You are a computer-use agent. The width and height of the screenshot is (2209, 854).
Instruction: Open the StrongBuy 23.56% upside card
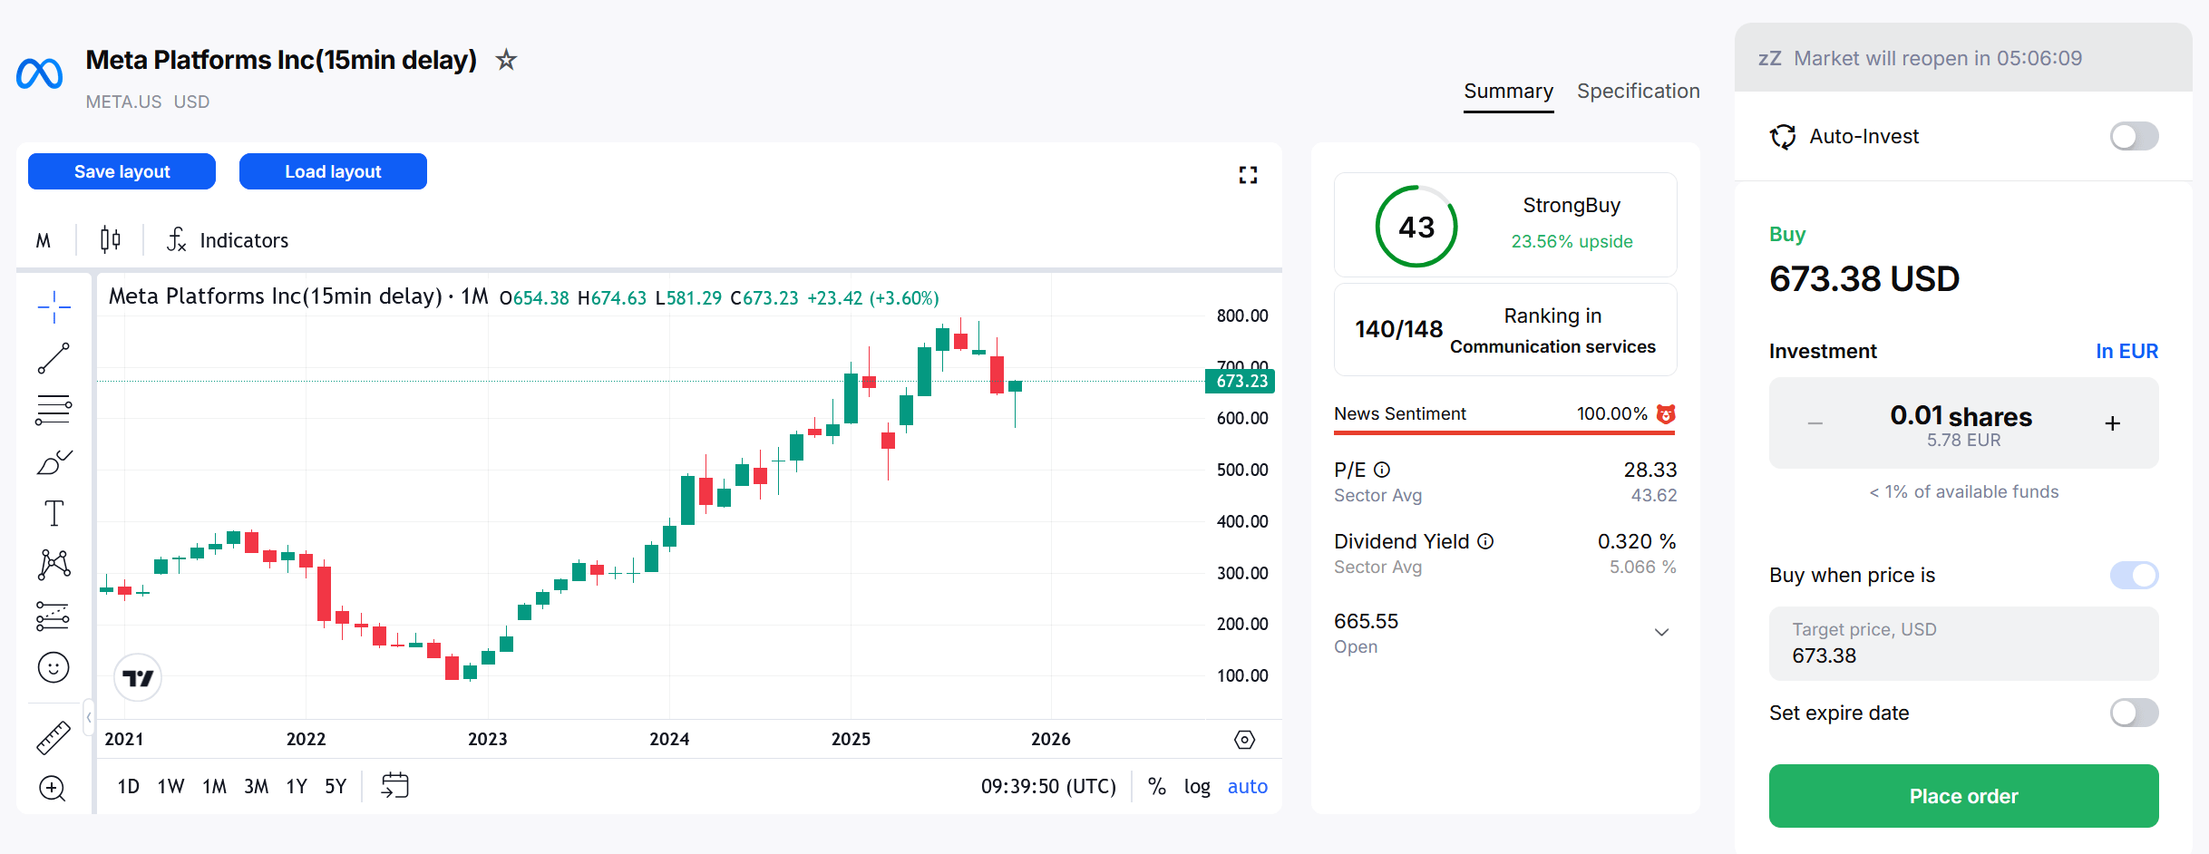point(1505,225)
